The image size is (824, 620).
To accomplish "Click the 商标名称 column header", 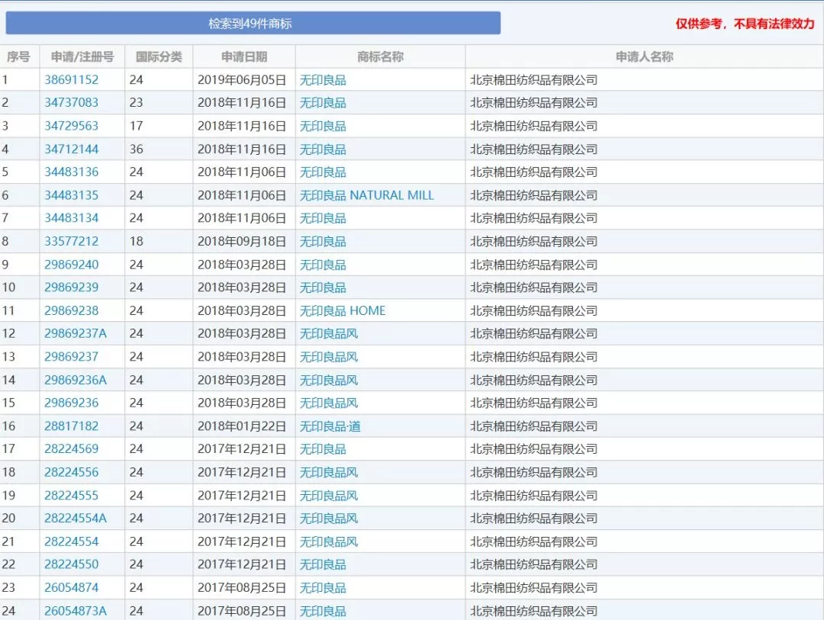I will point(381,56).
